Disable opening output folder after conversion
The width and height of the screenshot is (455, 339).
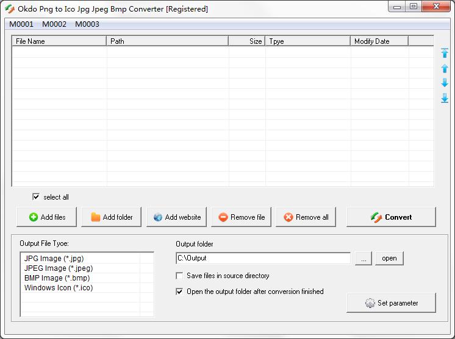click(x=179, y=292)
